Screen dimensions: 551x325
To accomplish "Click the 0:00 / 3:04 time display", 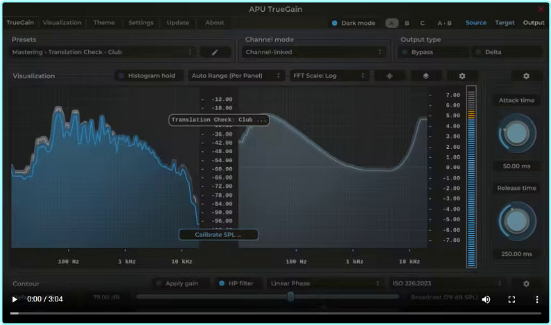I will (x=45, y=299).
